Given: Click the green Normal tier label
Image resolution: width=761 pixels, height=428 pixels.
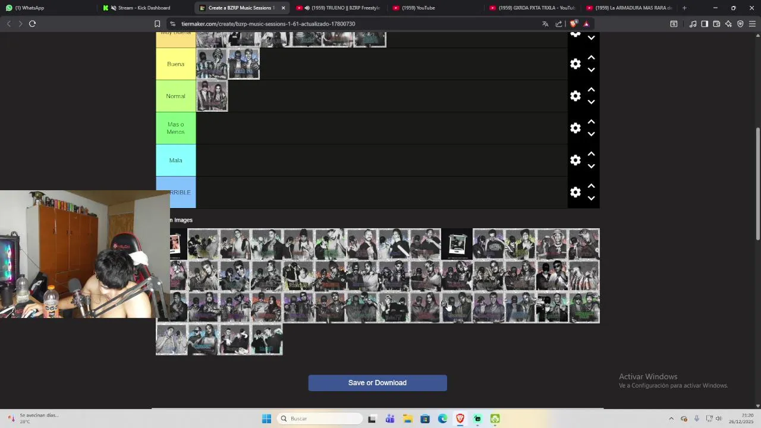Looking at the screenshot, I should [x=175, y=96].
